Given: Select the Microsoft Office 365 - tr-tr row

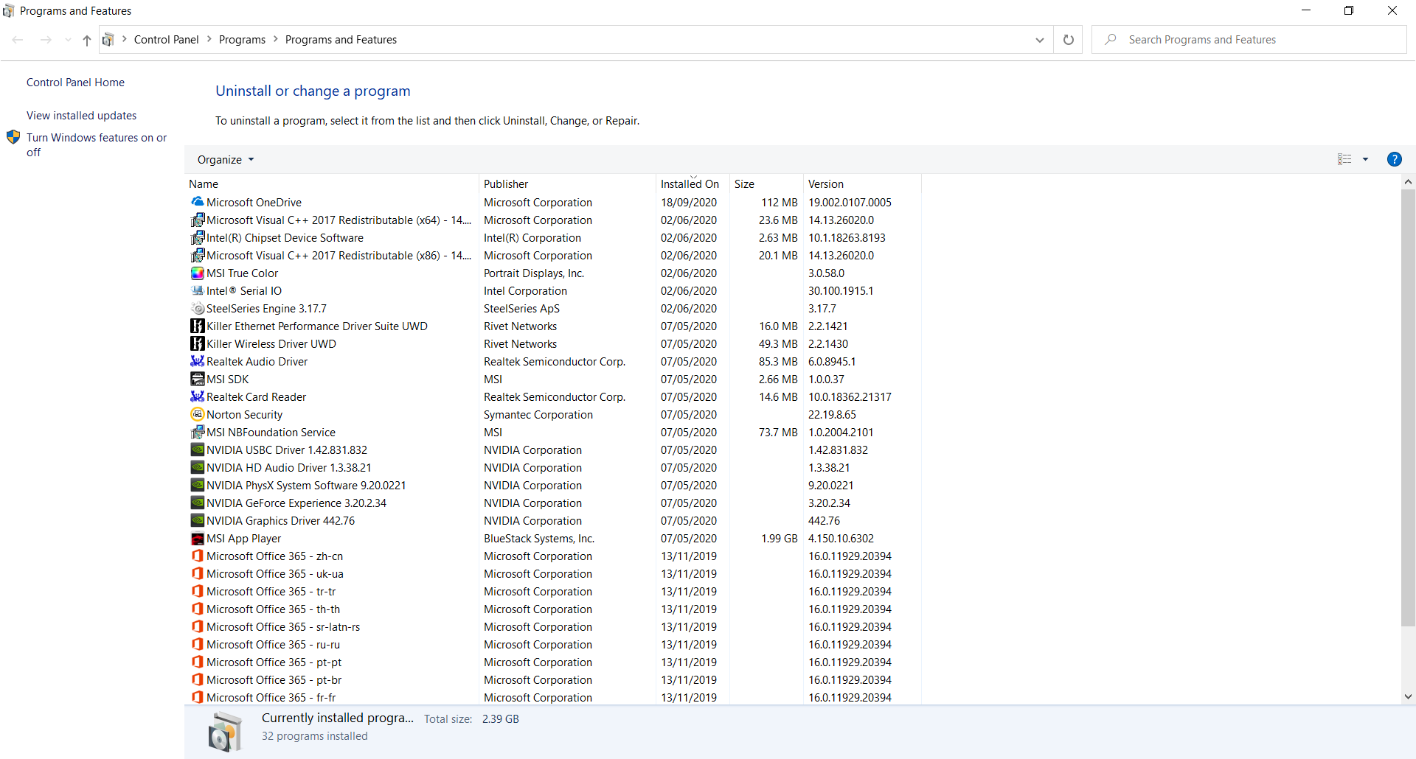Looking at the screenshot, I should (552, 591).
